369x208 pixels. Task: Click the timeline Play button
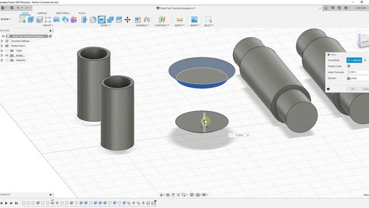tap(6, 203)
